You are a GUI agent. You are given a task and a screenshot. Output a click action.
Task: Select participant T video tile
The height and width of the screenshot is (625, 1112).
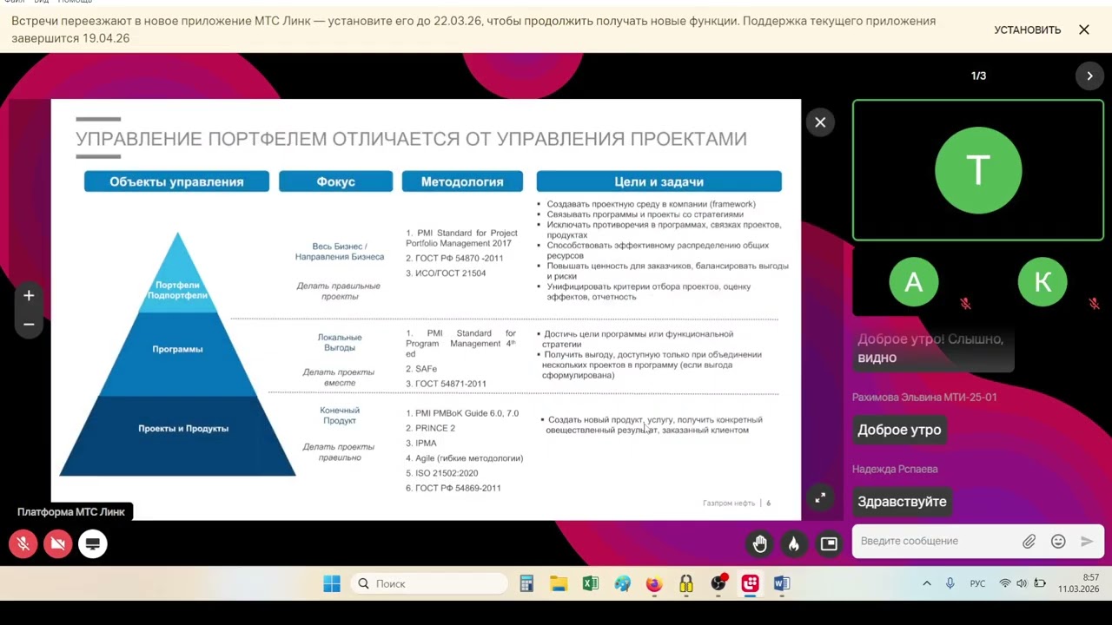[978, 170]
